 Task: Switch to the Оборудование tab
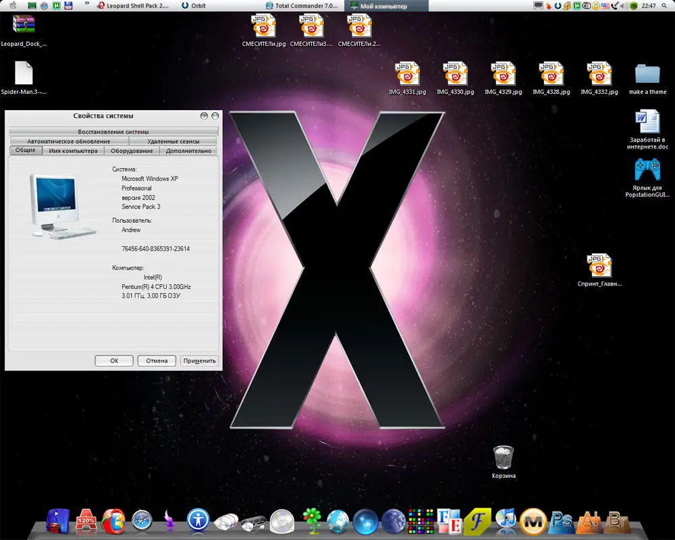pos(132,151)
